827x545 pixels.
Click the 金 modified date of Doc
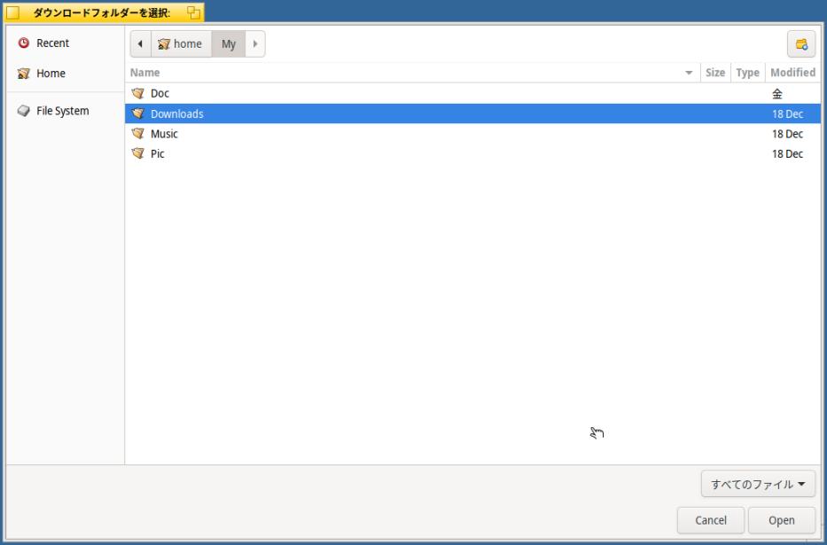click(x=776, y=94)
